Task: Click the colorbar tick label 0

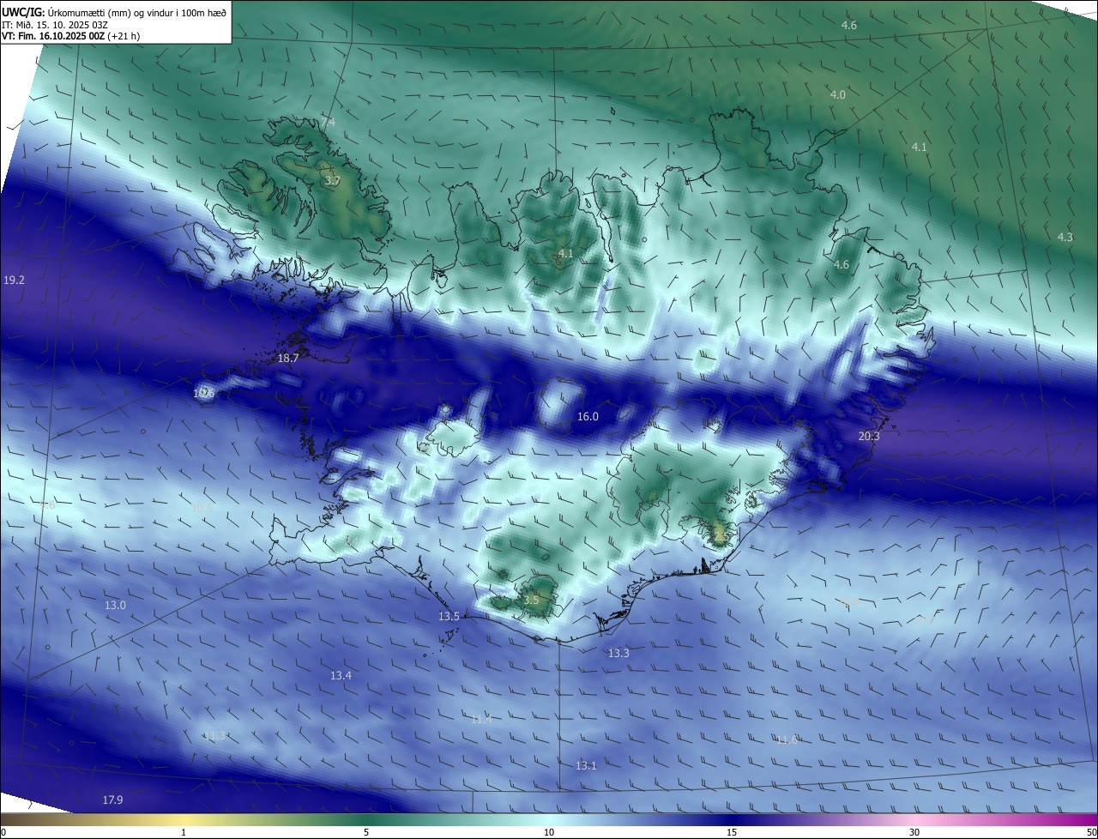Action: [x=3, y=832]
